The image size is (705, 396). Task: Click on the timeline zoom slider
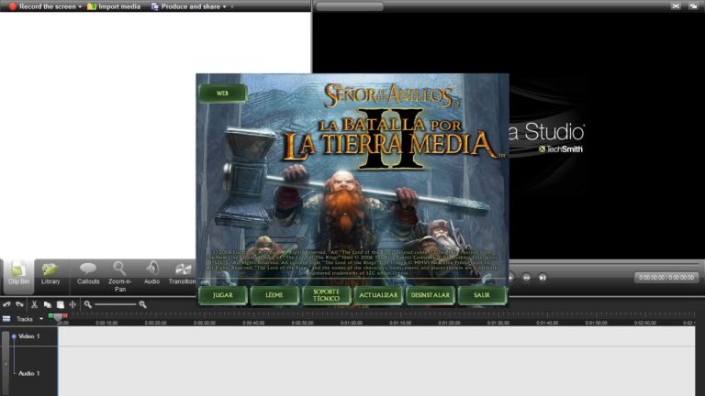pos(115,304)
